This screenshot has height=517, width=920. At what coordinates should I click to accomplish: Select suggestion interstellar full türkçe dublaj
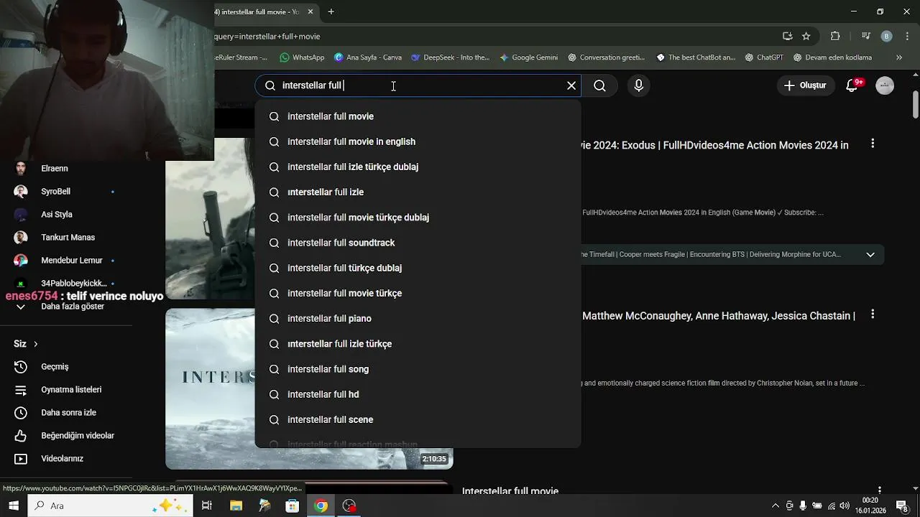point(418,268)
